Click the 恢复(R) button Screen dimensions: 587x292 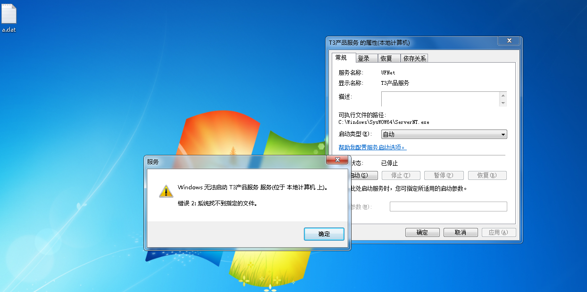(487, 175)
